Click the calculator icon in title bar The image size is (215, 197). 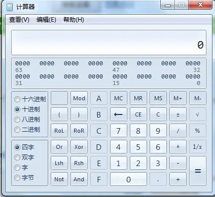coord(10,7)
